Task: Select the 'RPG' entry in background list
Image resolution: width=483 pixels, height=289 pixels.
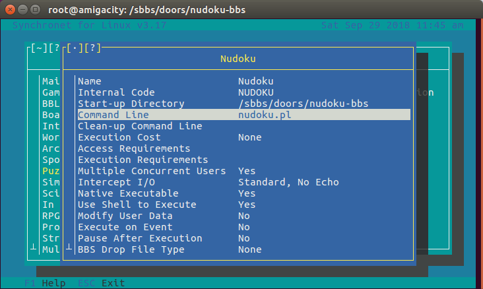Action: coord(51,216)
